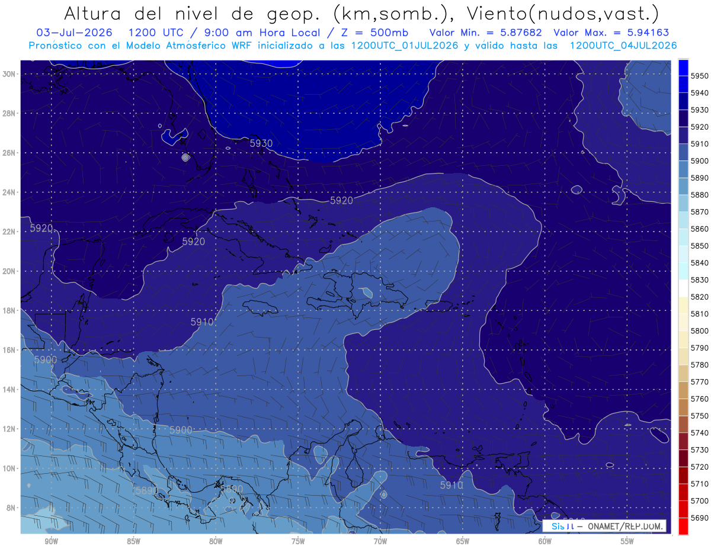Click the 10N latitude axis label

10,468
